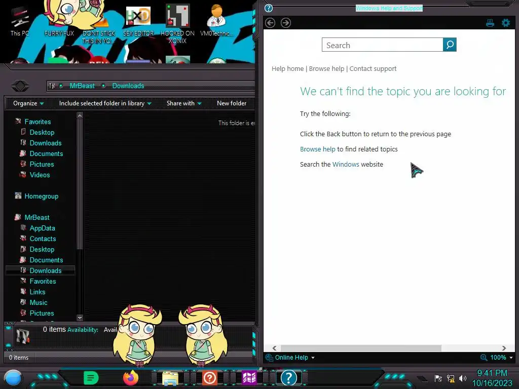Viewport: 519px width, 389px height.
Task: Select Desktop under Favorites
Action: click(42, 132)
